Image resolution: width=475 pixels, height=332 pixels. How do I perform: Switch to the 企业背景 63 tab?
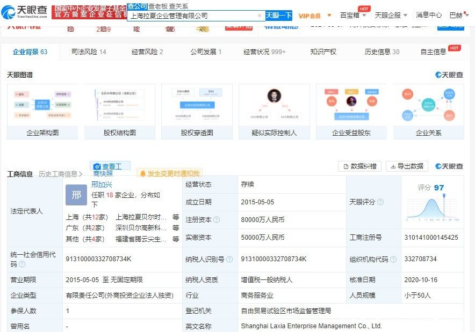(x=30, y=52)
